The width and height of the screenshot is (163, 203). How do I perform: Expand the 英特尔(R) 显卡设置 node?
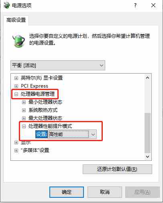click(x=16, y=78)
